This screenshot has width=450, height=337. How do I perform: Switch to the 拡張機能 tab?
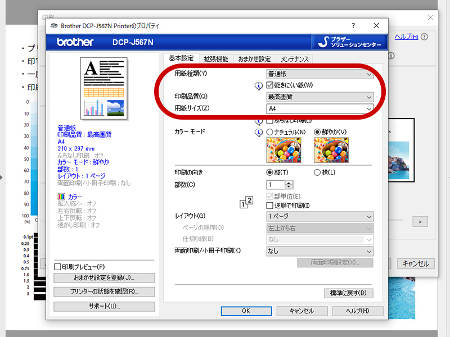[216, 59]
